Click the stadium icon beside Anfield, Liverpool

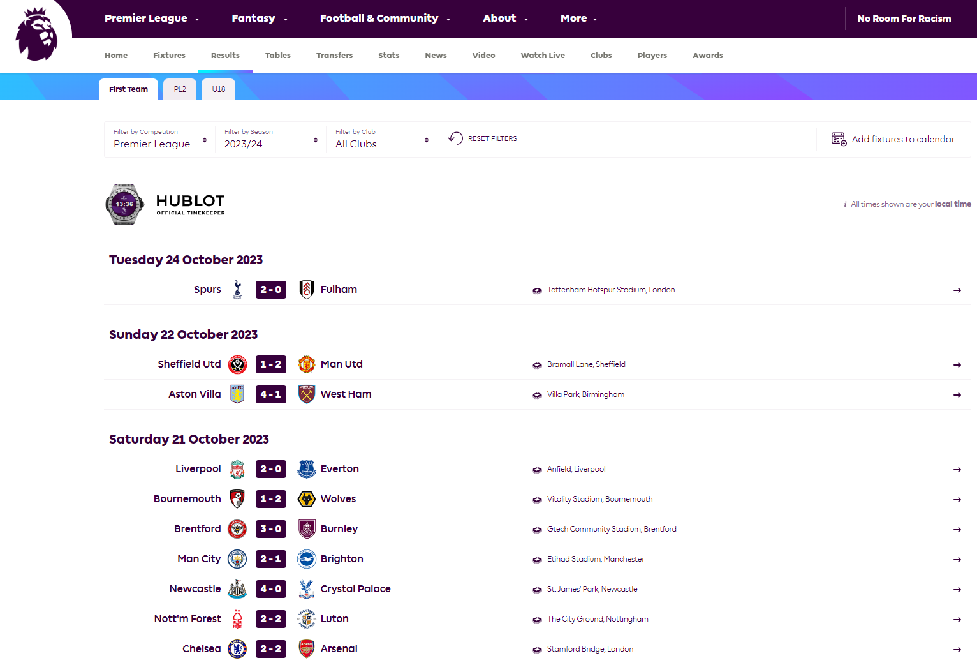pos(537,470)
